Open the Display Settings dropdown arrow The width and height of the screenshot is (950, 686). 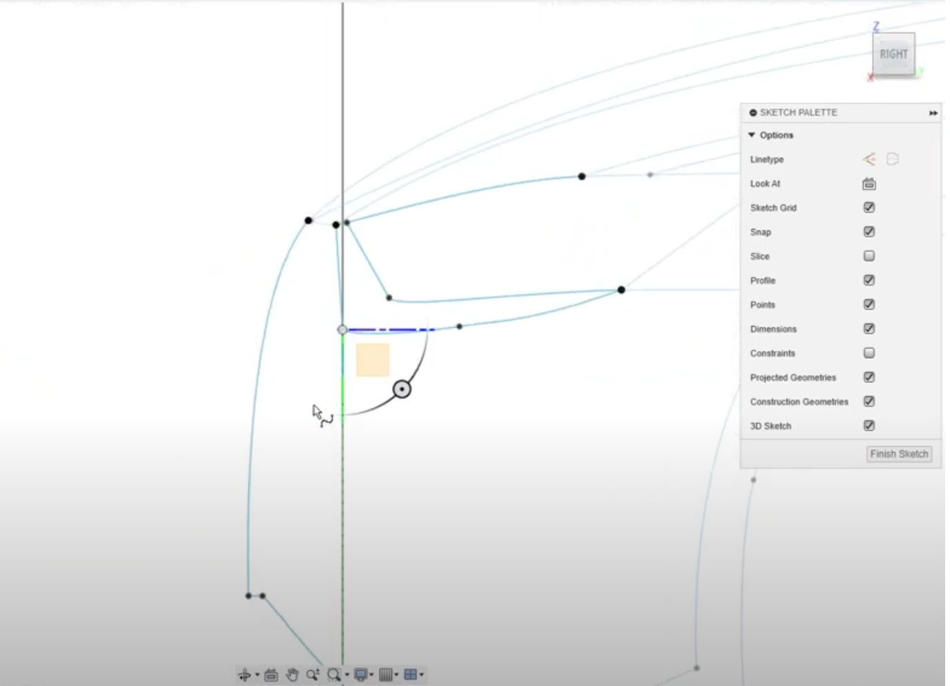click(x=371, y=675)
